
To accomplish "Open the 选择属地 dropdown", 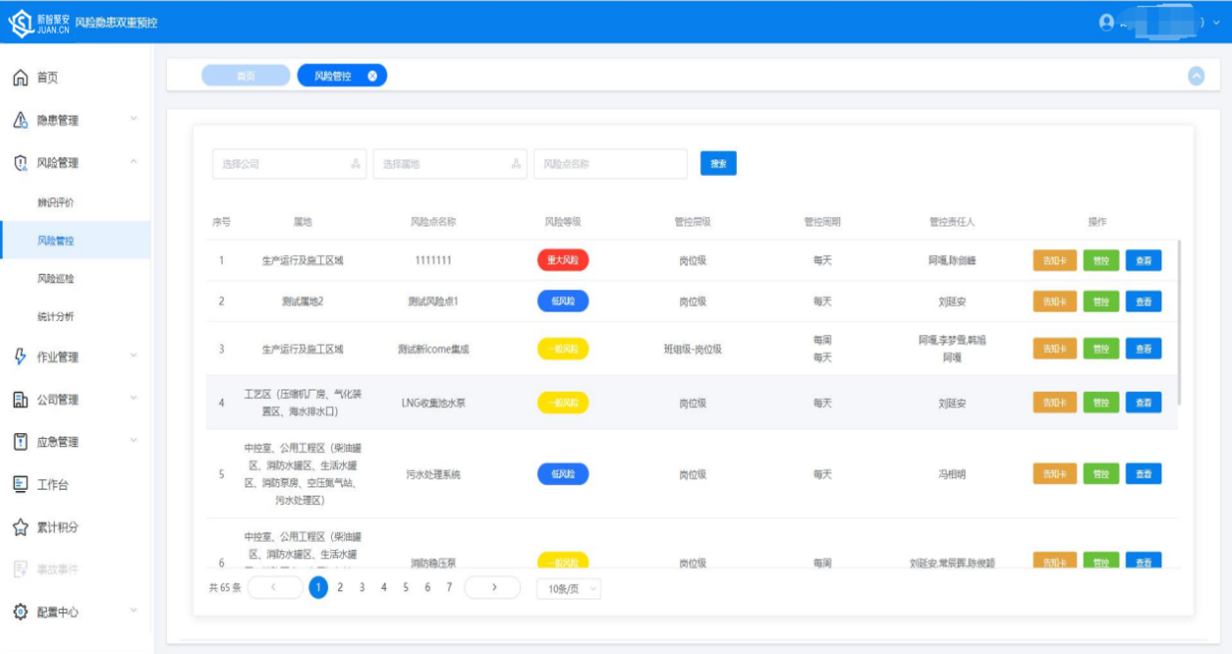I will point(449,164).
